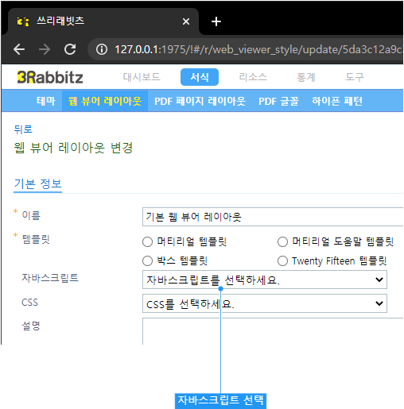
Task: Open the 자바스크립트 selection dropdown
Action: click(x=265, y=280)
